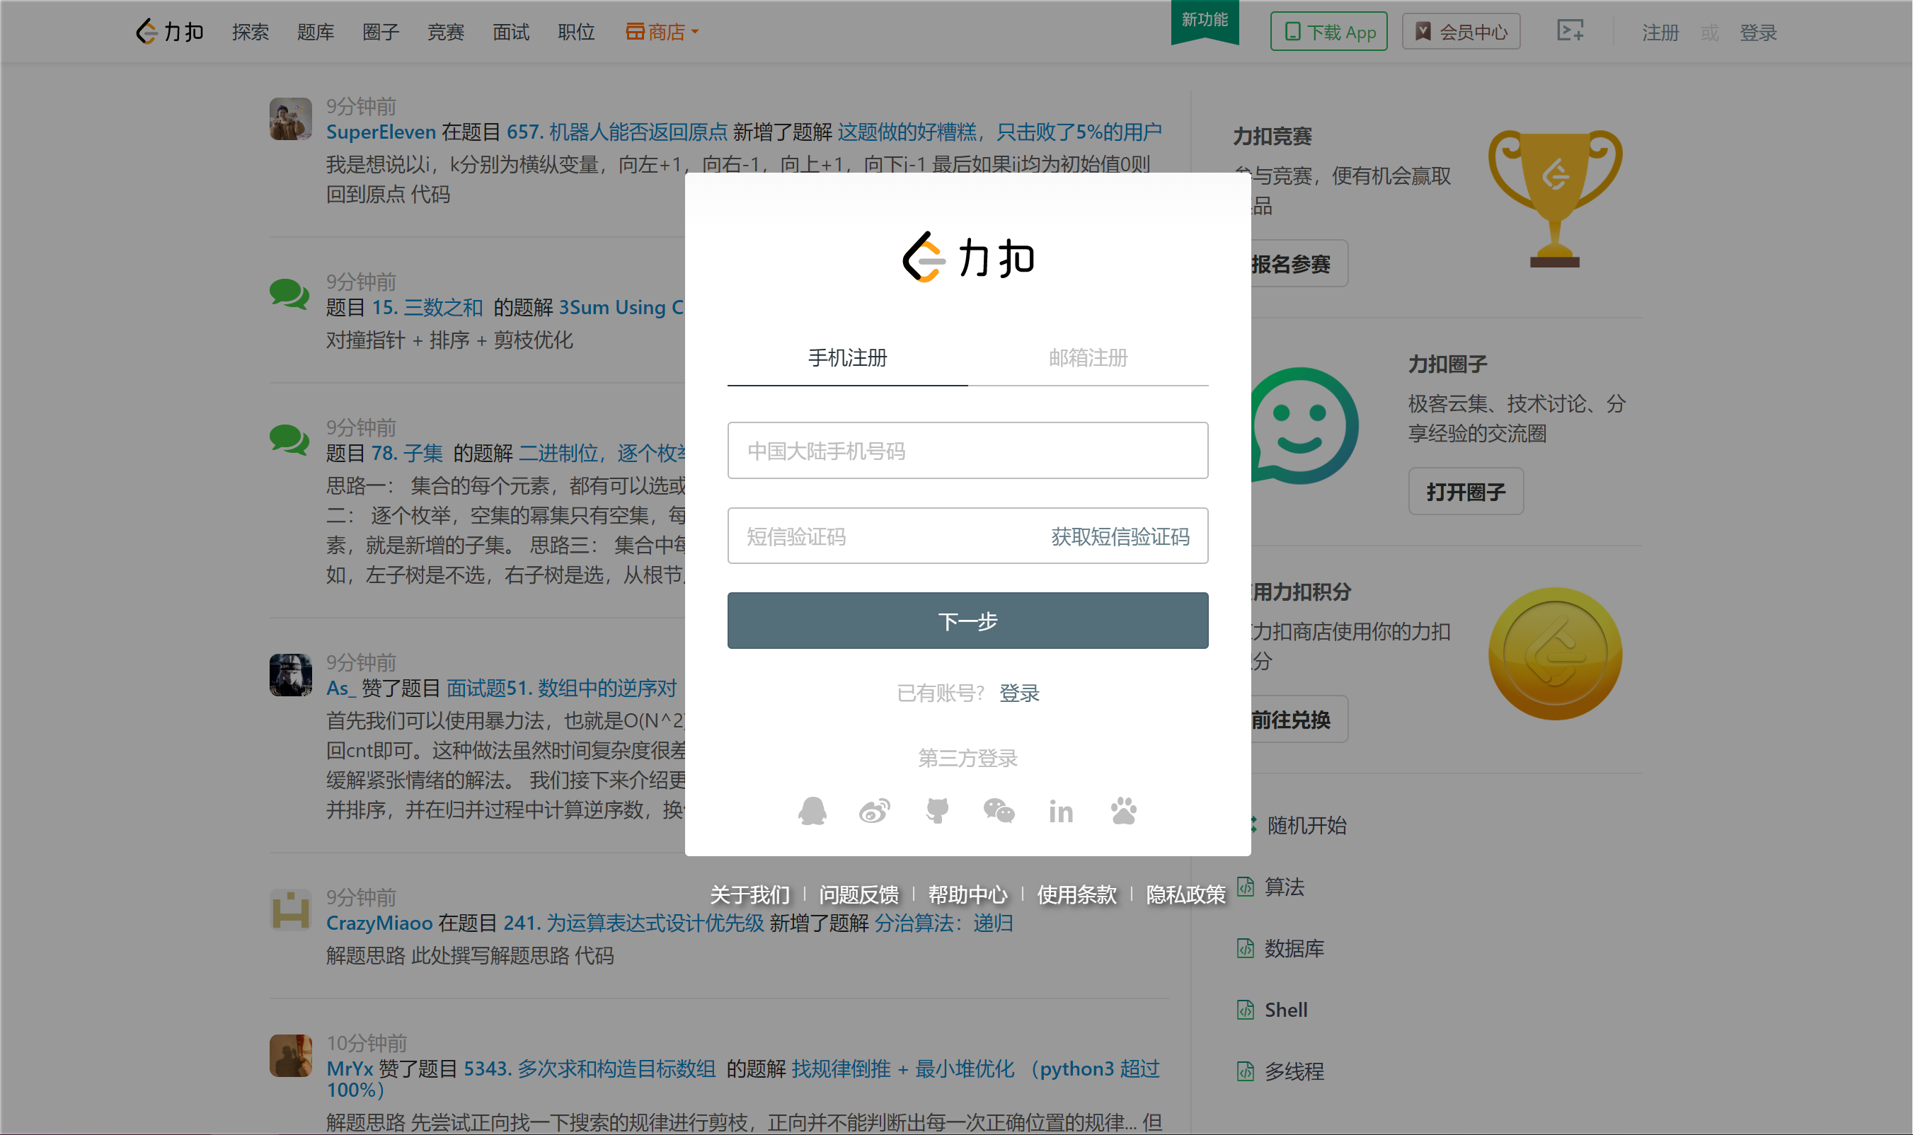Sign in with Baidu paw icon

[1122, 810]
